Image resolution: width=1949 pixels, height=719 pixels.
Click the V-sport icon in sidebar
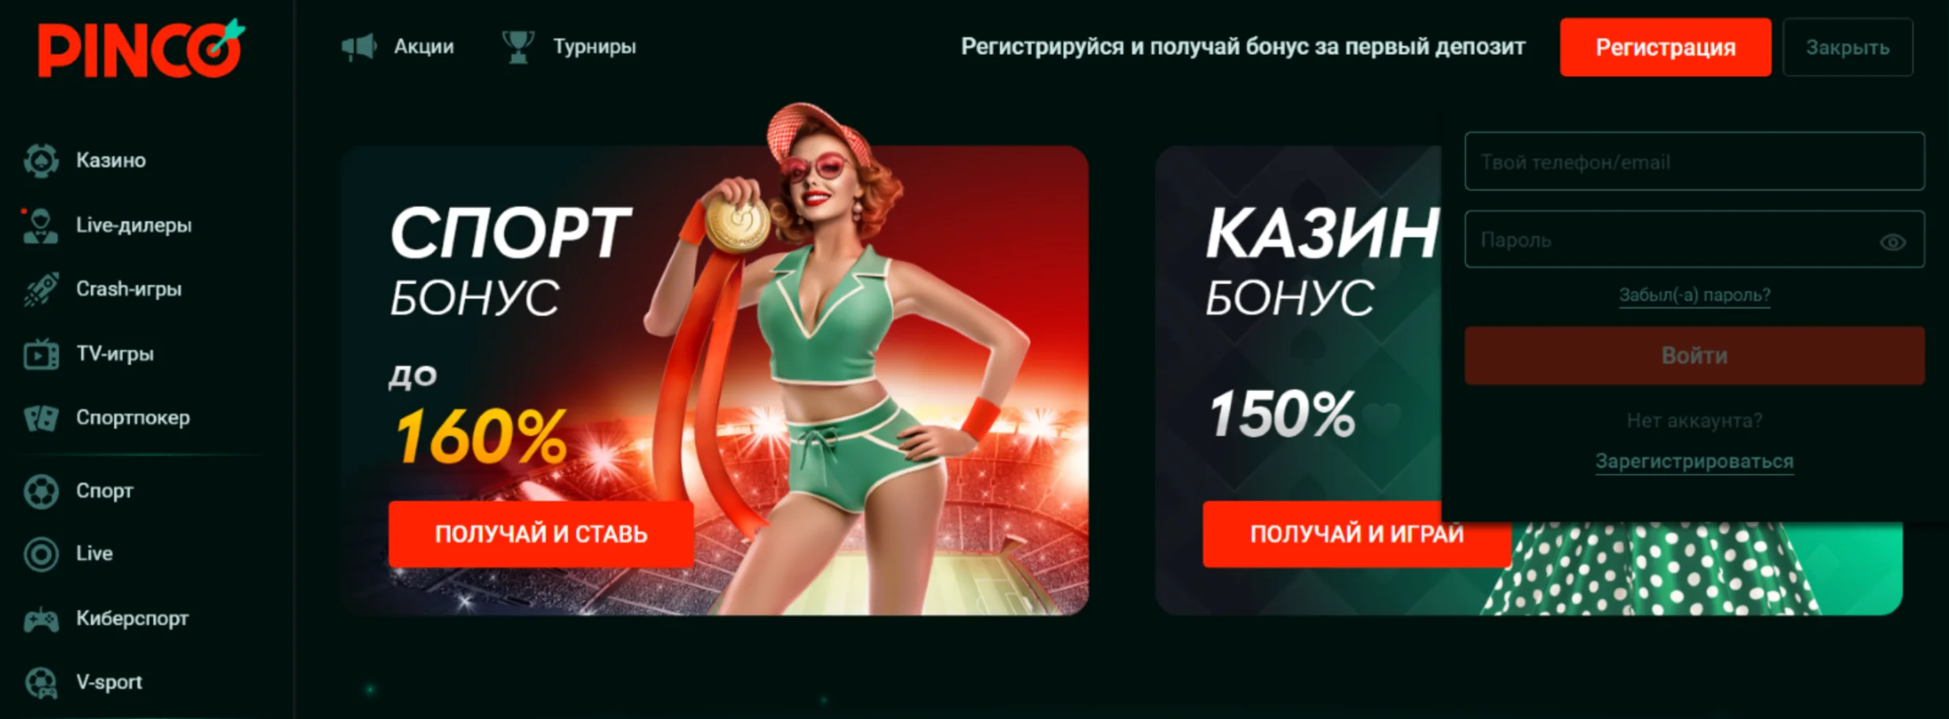41,683
